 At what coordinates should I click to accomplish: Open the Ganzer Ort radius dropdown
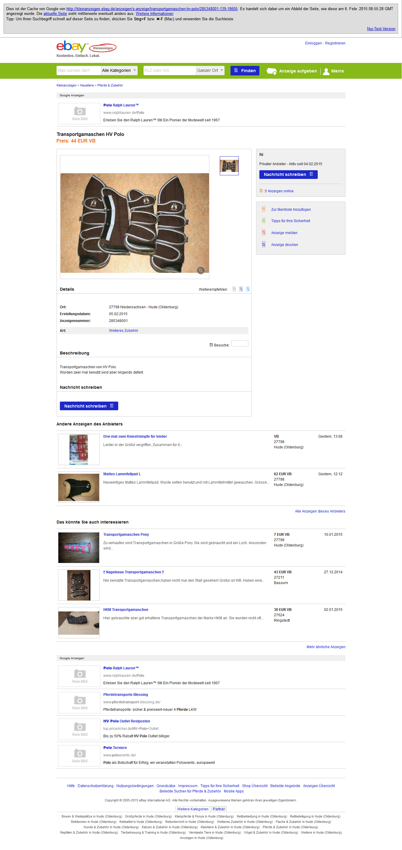(x=210, y=71)
